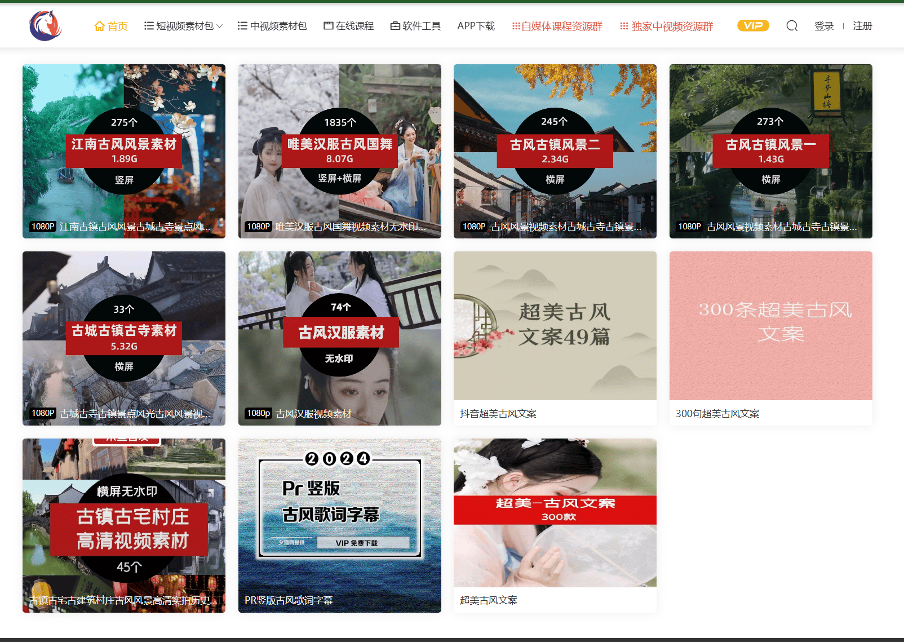Open the 江南古风风景素材 thumbnail
The width and height of the screenshot is (904, 642).
(x=124, y=150)
